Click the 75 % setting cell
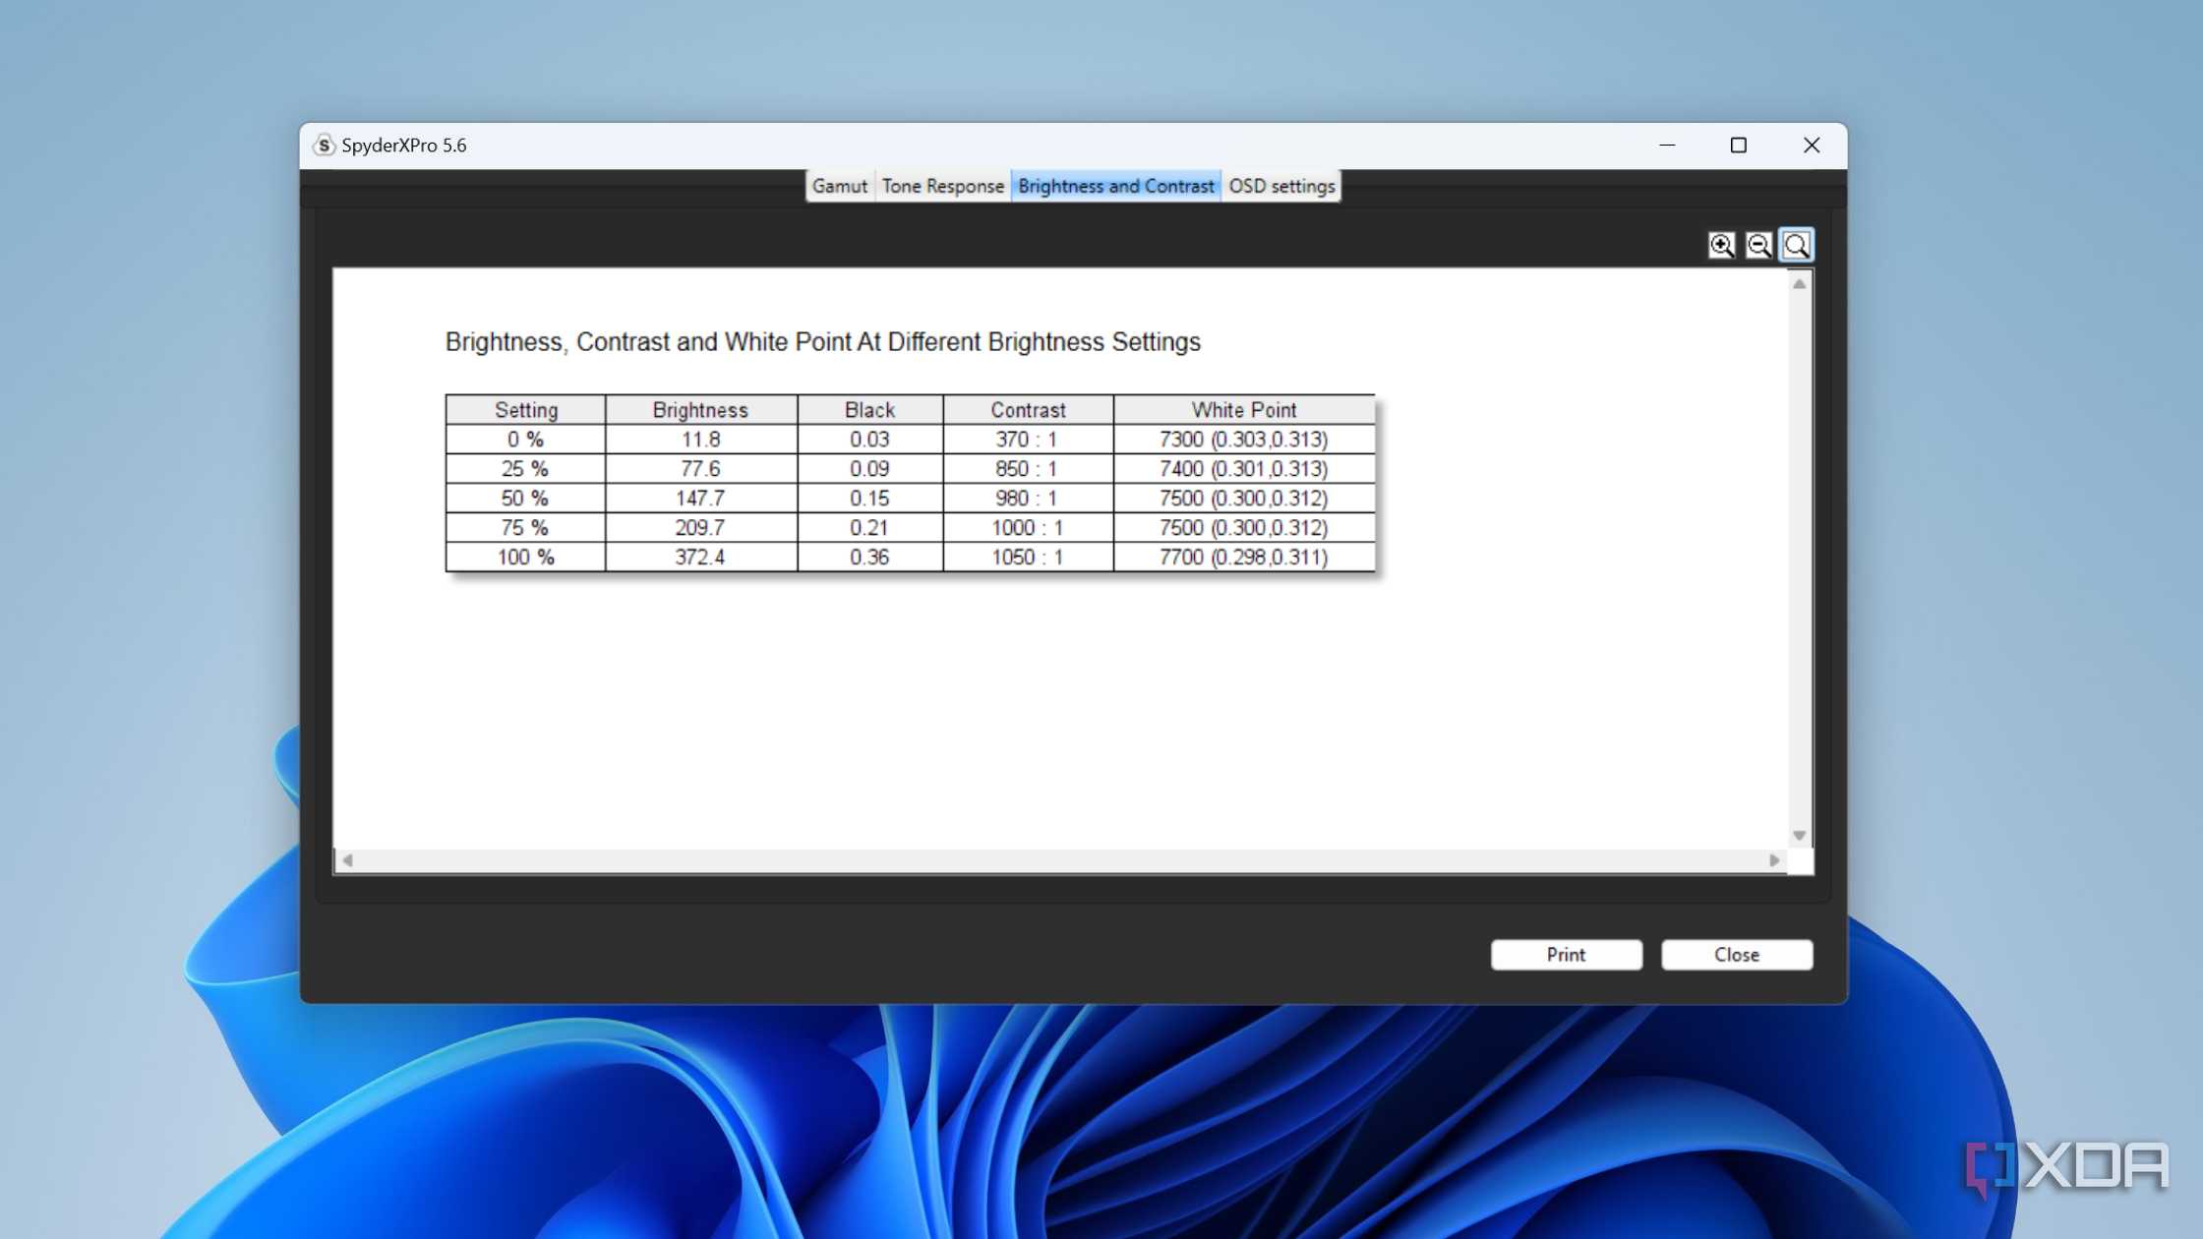Image resolution: width=2203 pixels, height=1239 pixels. click(x=526, y=528)
